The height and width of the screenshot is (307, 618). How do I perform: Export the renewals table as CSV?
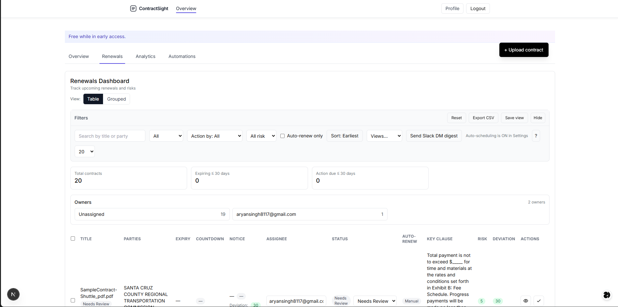[483, 118]
